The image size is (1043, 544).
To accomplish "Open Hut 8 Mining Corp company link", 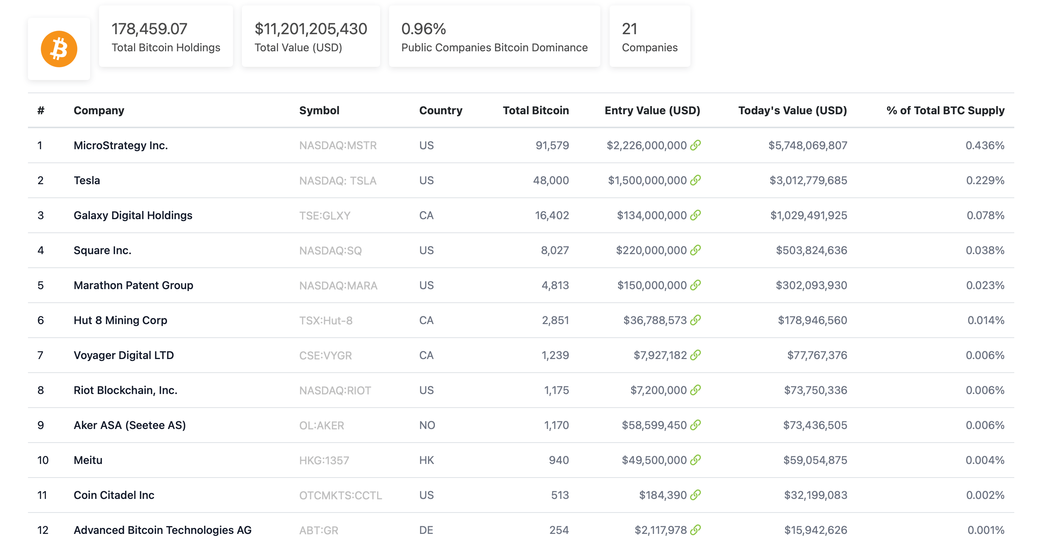I will click(x=120, y=321).
